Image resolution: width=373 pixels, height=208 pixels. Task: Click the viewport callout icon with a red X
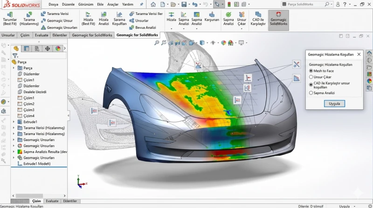coord(199,65)
